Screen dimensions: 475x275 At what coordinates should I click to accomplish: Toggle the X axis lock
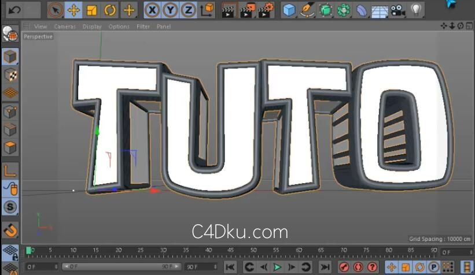click(152, 10)
